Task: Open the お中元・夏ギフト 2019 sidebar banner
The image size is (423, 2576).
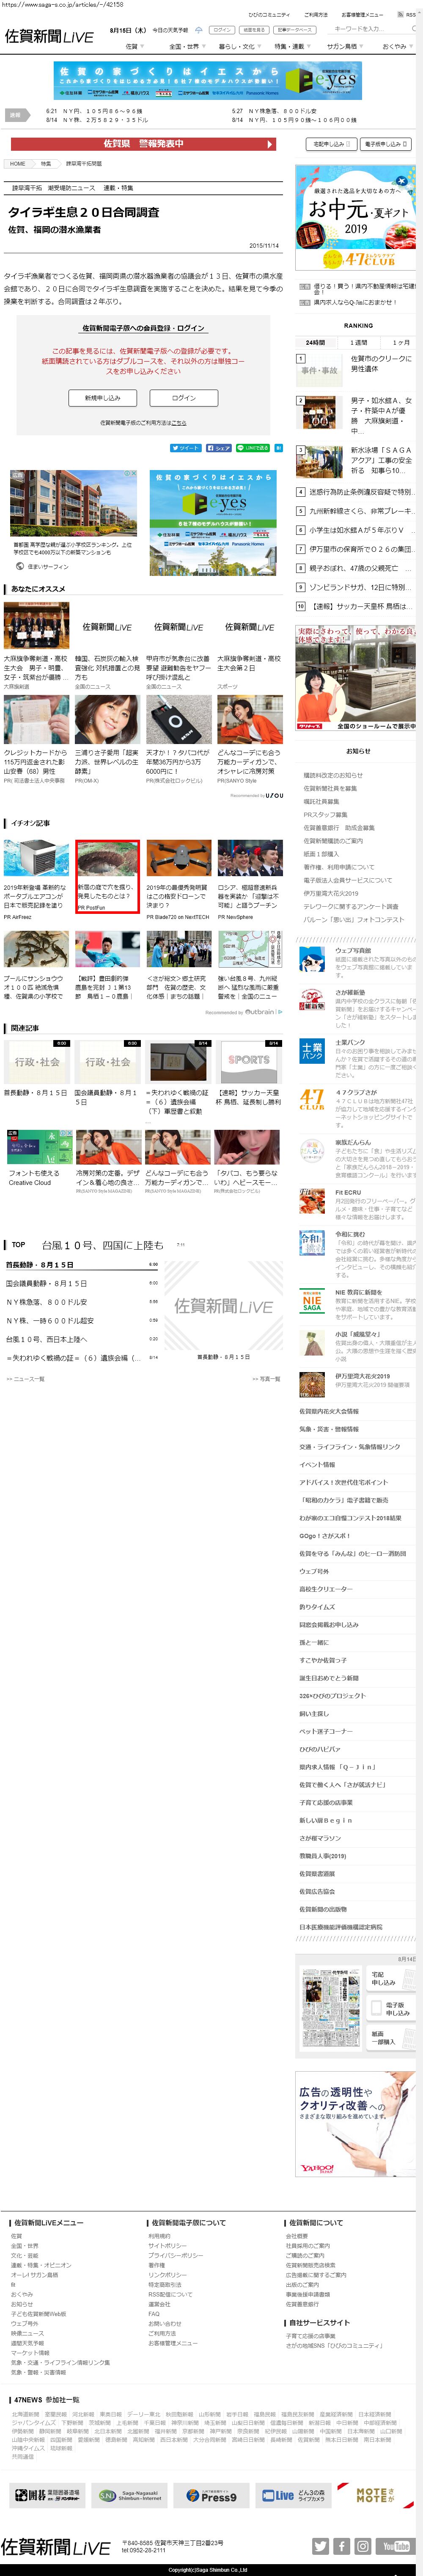Action: click(356, 219)
